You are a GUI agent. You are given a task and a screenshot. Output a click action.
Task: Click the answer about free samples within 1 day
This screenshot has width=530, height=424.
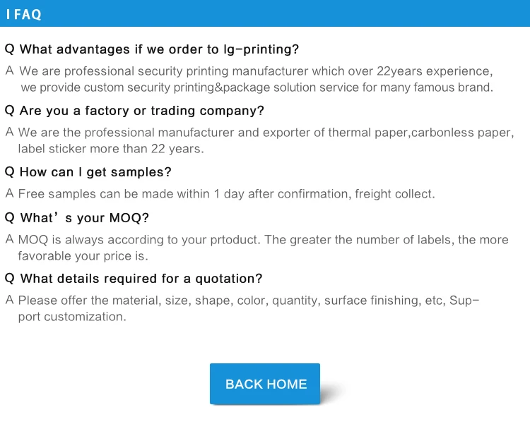[x=226, y=194]
